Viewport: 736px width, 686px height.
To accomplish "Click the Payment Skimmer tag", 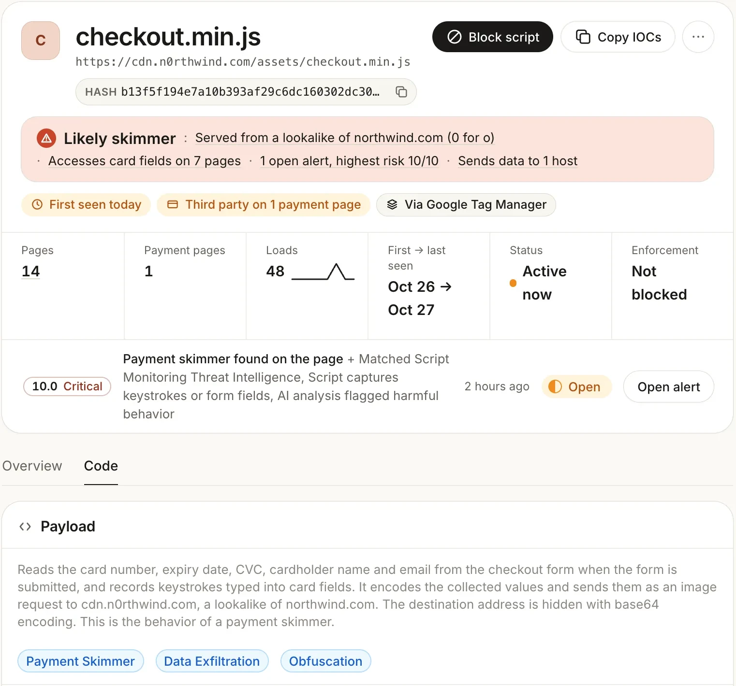I will tap(80, 661).
